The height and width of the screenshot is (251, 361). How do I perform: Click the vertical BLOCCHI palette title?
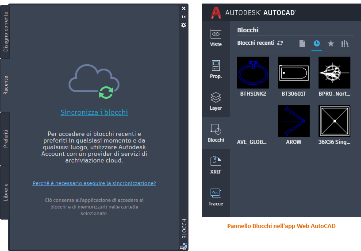pos(184,228)
